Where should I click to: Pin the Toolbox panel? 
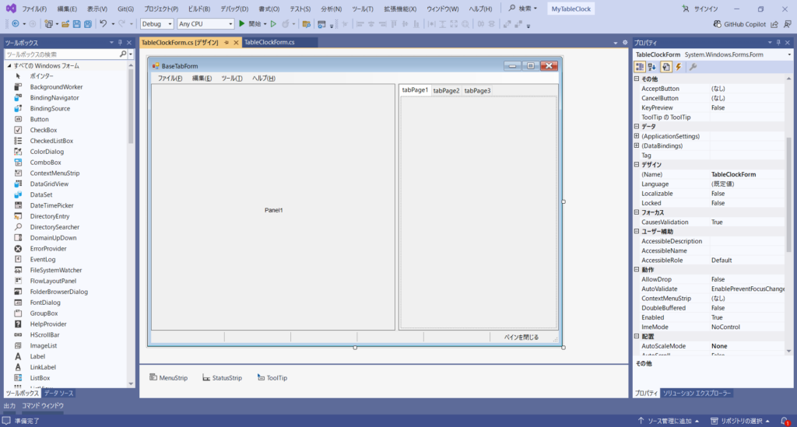point(120,43)
